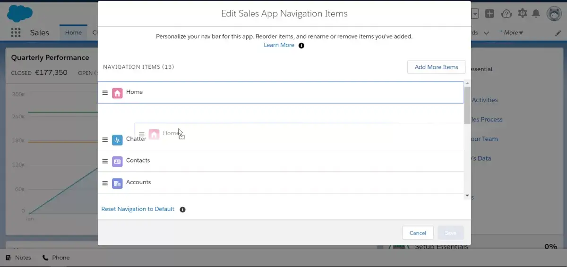Click the Chatter pulse icon
567x267 pixels.
(x=117, y=140)
